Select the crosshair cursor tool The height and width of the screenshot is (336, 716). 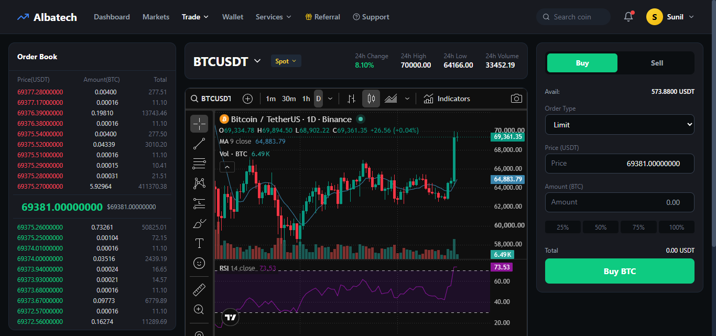click(199, 124)
